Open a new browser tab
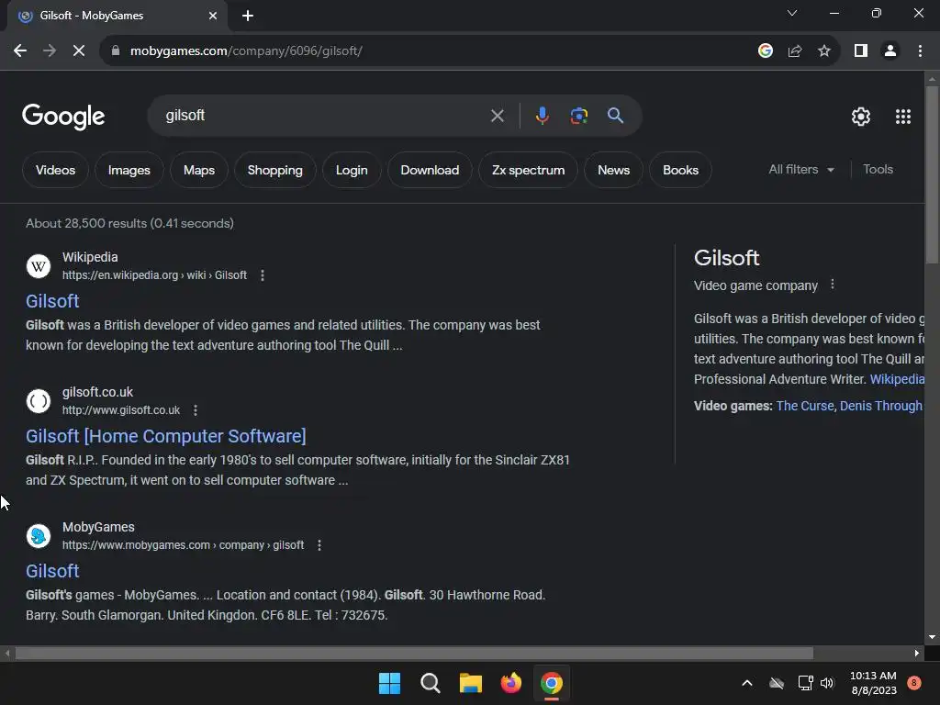940x705 pixels. pyautogui.click(x=248, y=16)
